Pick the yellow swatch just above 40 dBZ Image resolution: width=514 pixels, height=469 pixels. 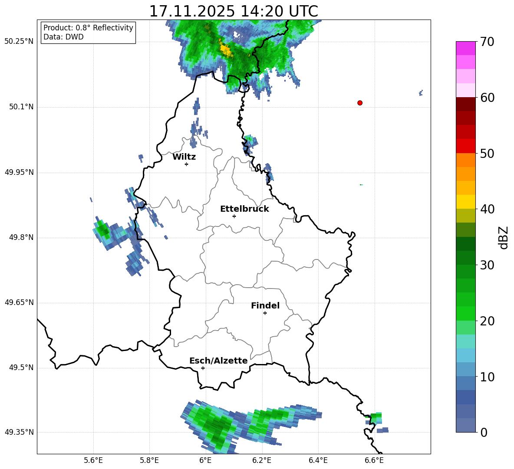465,202
